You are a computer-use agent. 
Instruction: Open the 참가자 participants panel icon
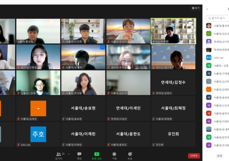59,154
